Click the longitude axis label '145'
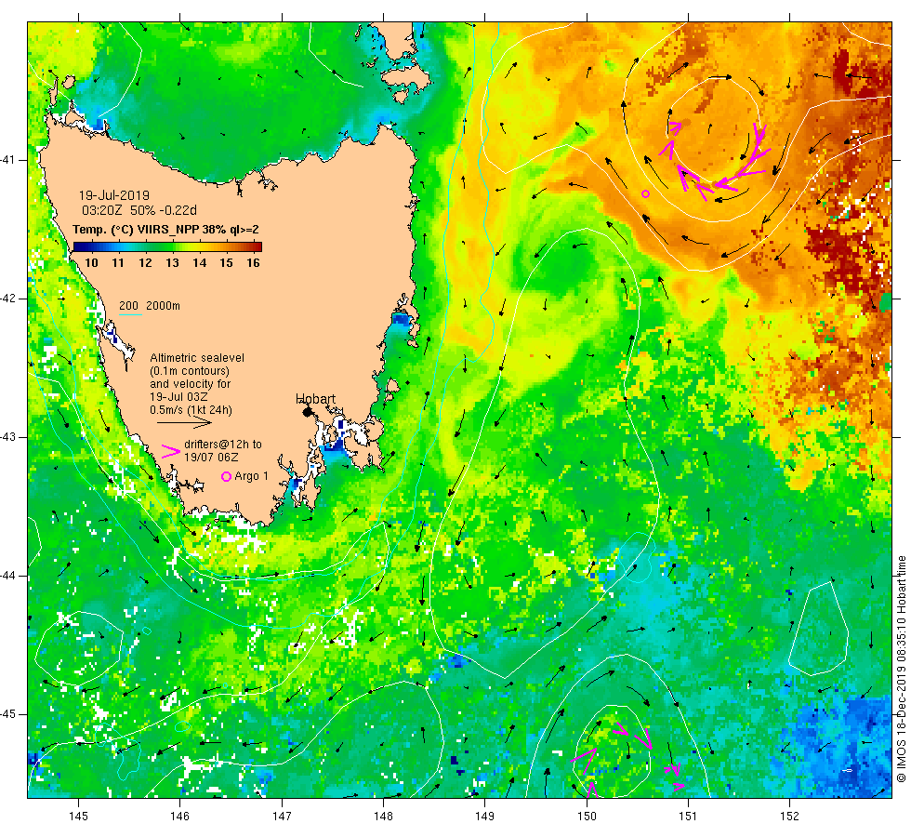The height and width of the screenshot is (837, 911). 78,817
